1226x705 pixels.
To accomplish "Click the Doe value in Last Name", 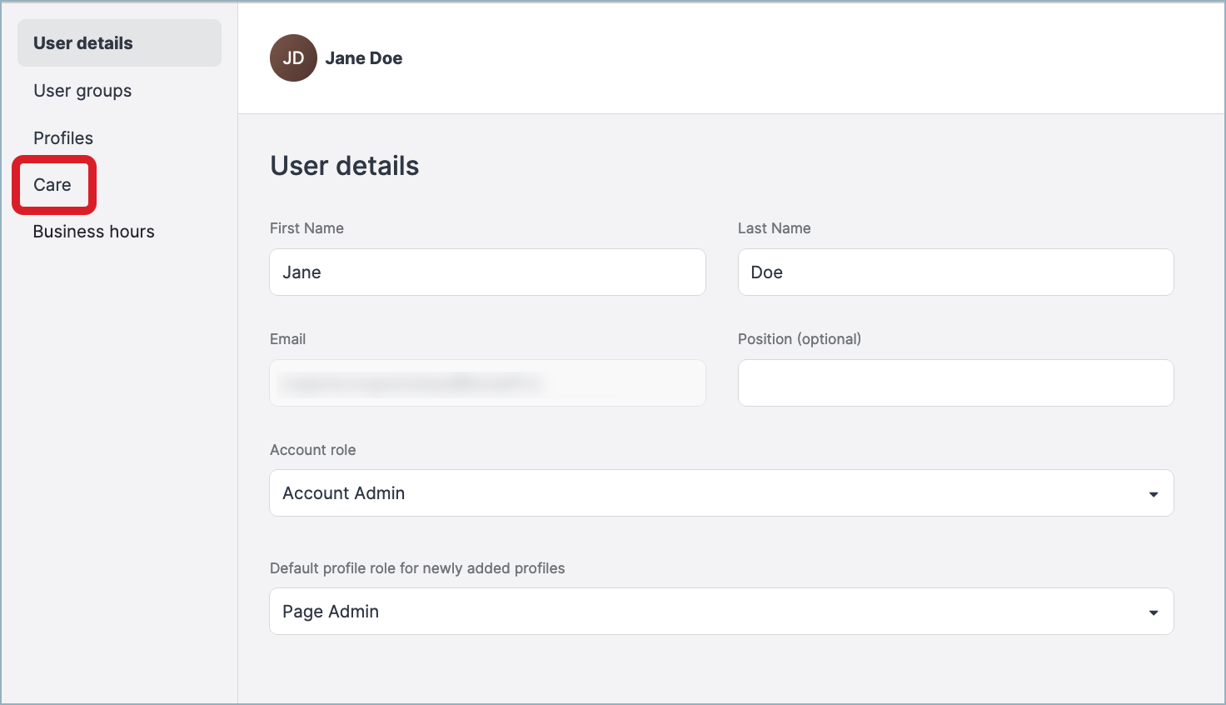I will (766, 272).
